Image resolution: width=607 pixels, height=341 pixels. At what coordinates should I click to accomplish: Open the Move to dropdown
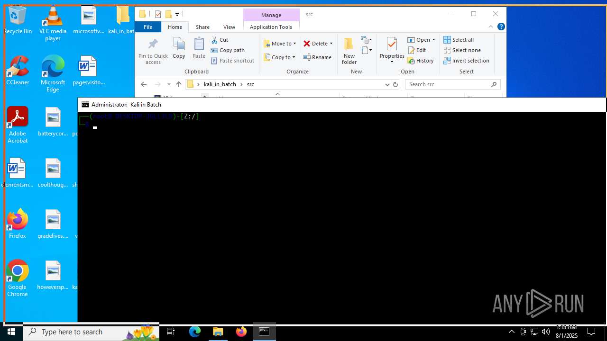tap(280, 44)
